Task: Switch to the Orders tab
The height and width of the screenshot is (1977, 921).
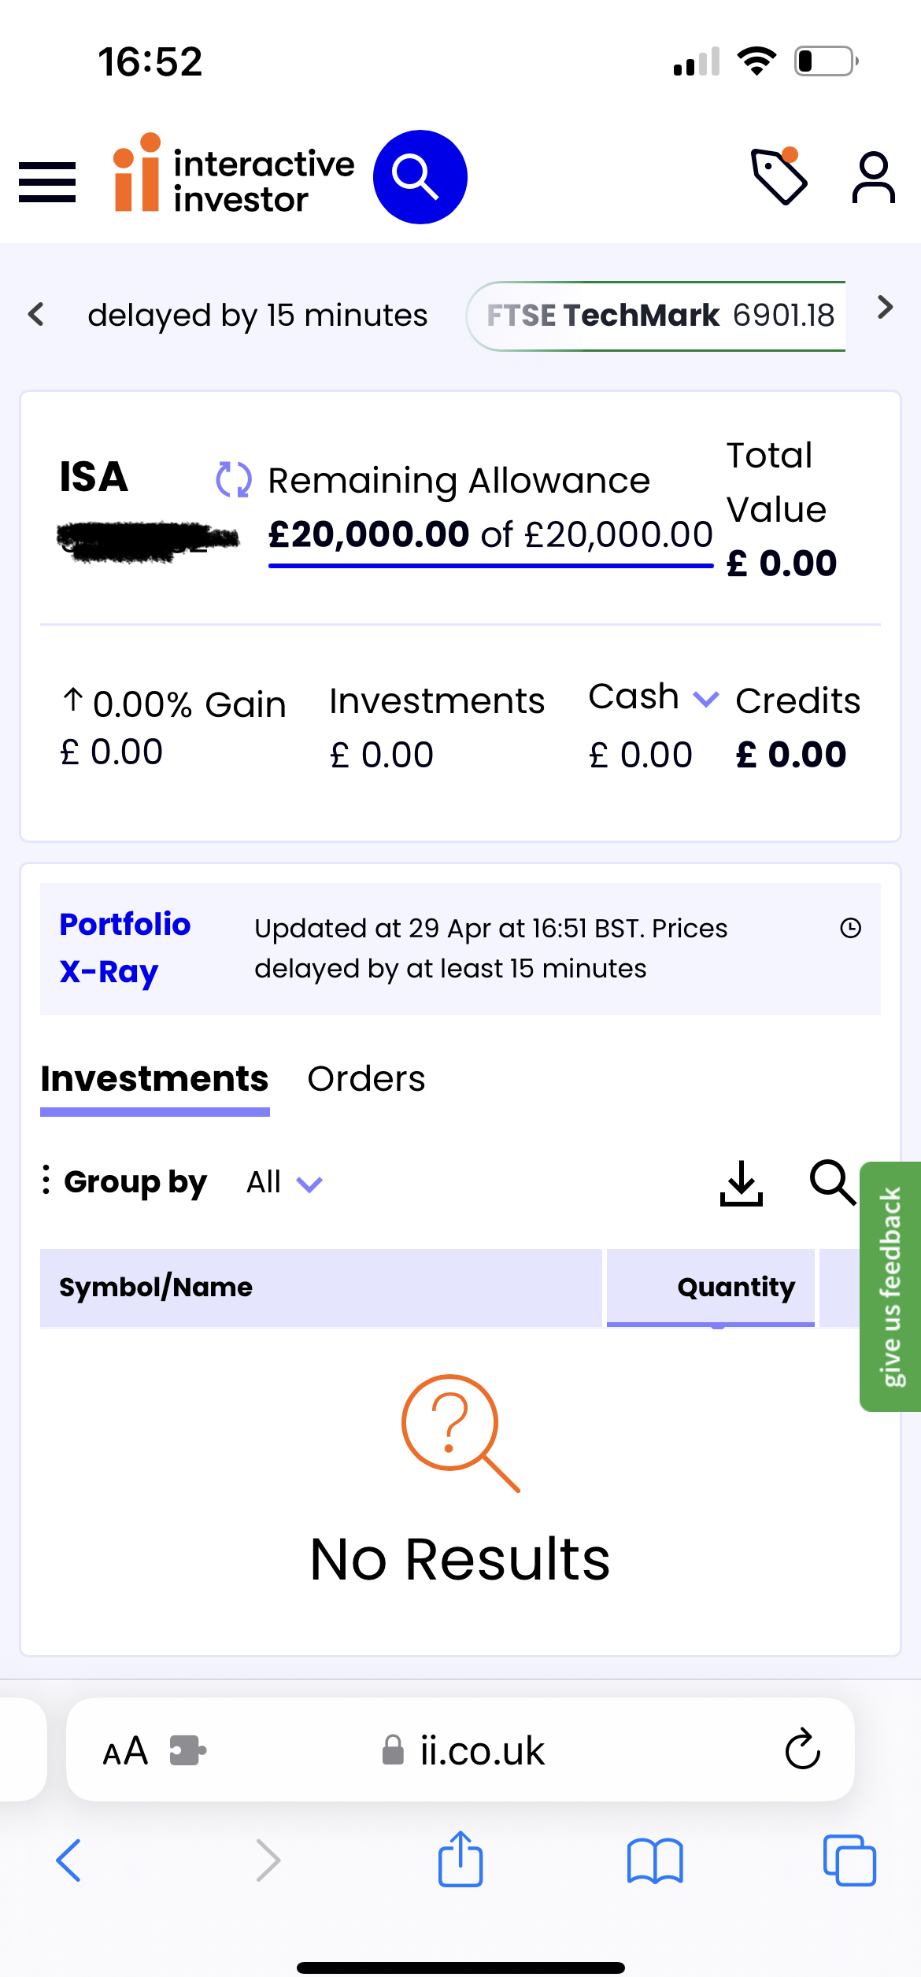Action: [366, 1079]
